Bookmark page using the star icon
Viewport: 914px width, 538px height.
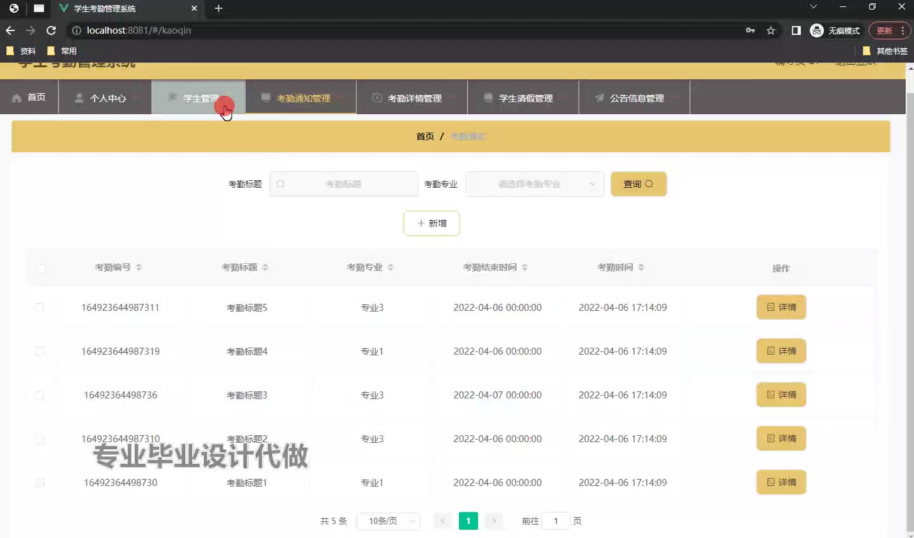pyautogui.click(x=771, y=30)
